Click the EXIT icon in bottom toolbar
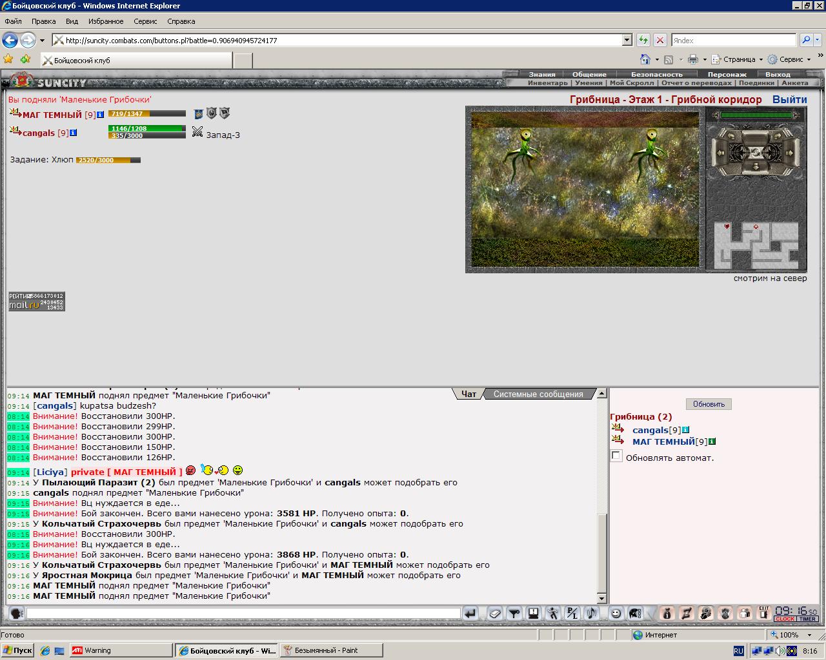This screenshot has height=660, width=826. [764, 614]
